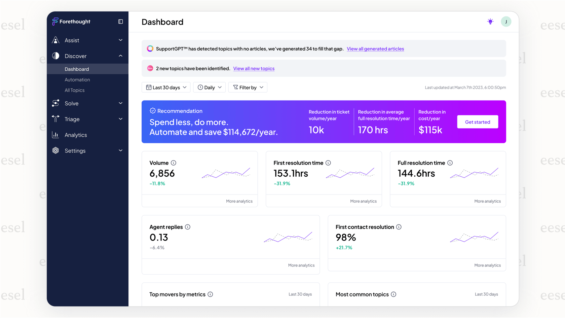Screen dimensions: 565x318
Task: Go to Analytics in the sidebar
Action: [x=76, y=135]
